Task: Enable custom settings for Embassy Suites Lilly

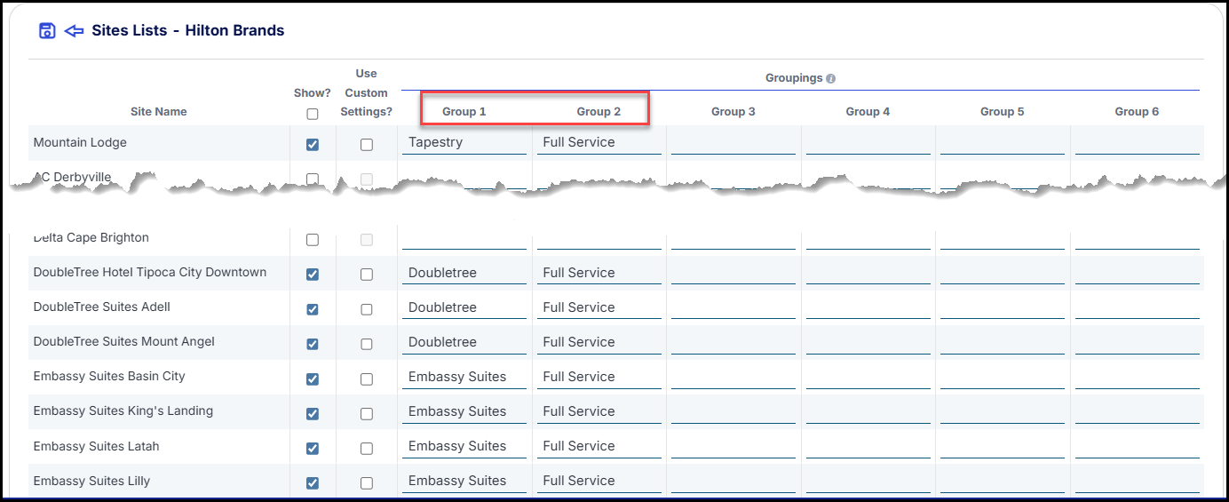Action: point(367,483)
